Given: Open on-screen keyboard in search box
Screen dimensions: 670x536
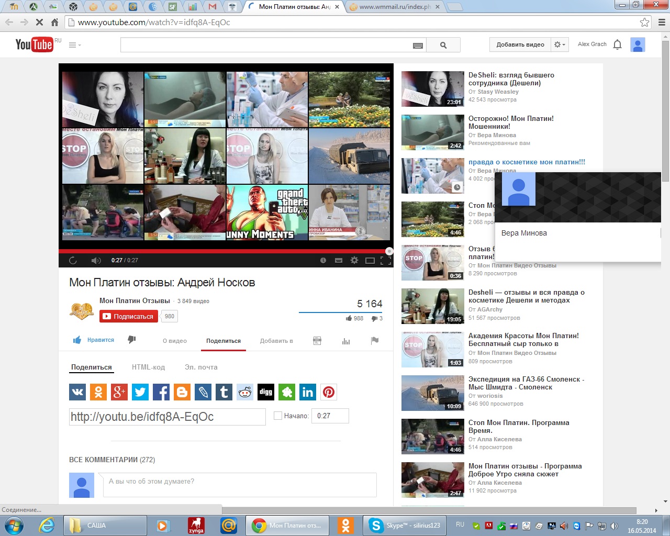Looking at the screenshot, I should tap(418, 46).
